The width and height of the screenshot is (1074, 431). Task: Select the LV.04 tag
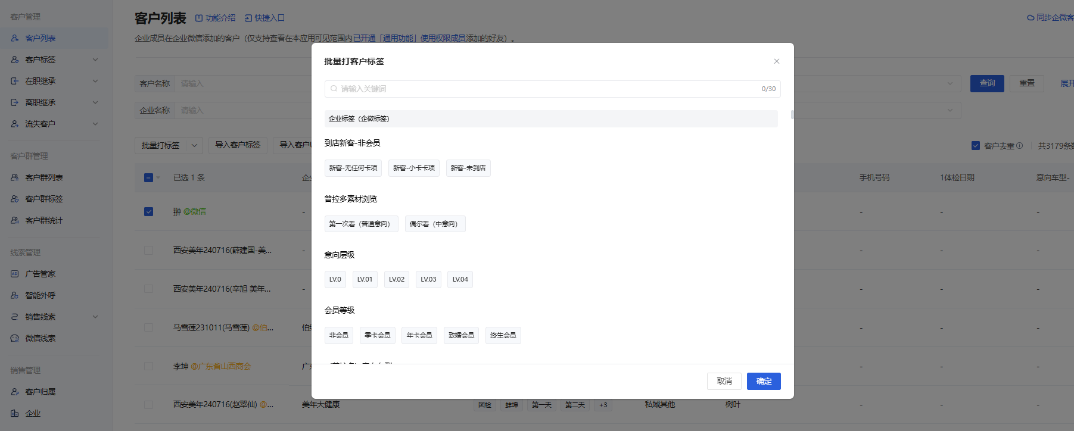tap(460, 279)
